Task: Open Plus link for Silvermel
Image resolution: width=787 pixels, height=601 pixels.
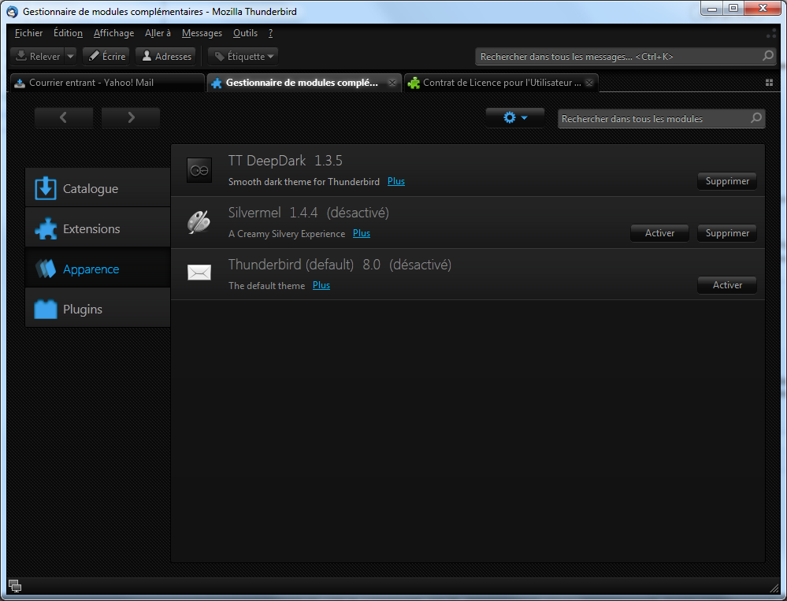Action: coord(362,233)
